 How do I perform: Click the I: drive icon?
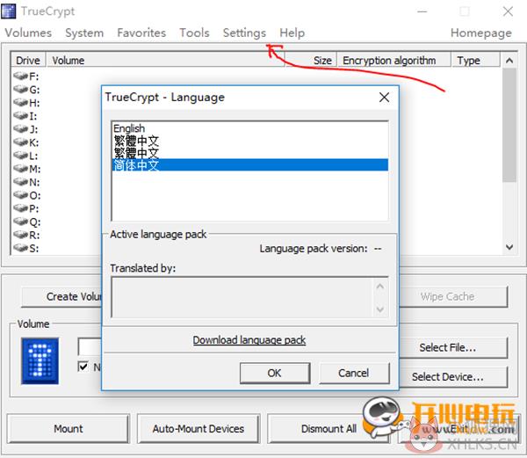21,116
